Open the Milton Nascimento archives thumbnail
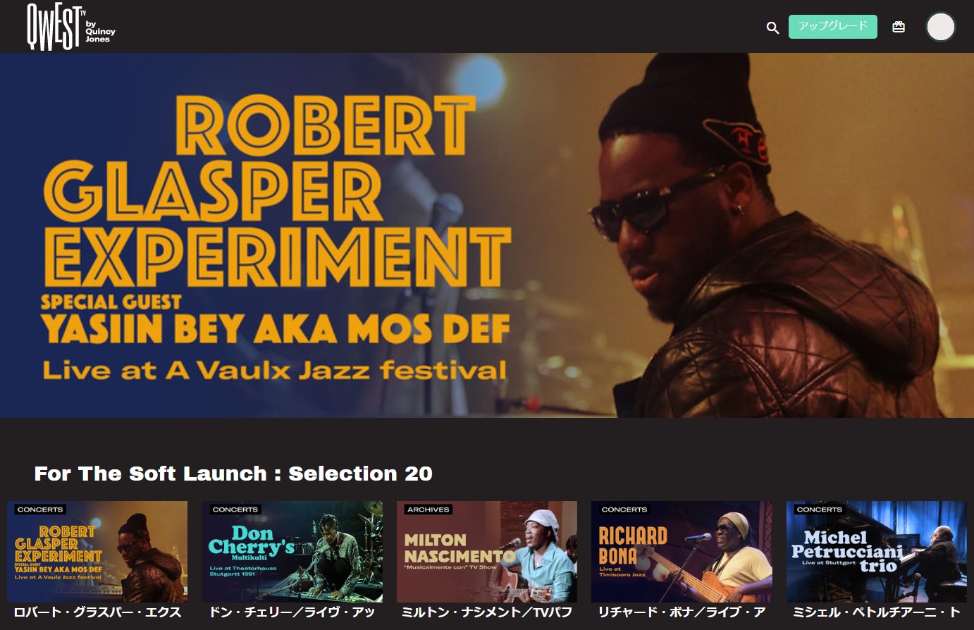 [487, 552]
